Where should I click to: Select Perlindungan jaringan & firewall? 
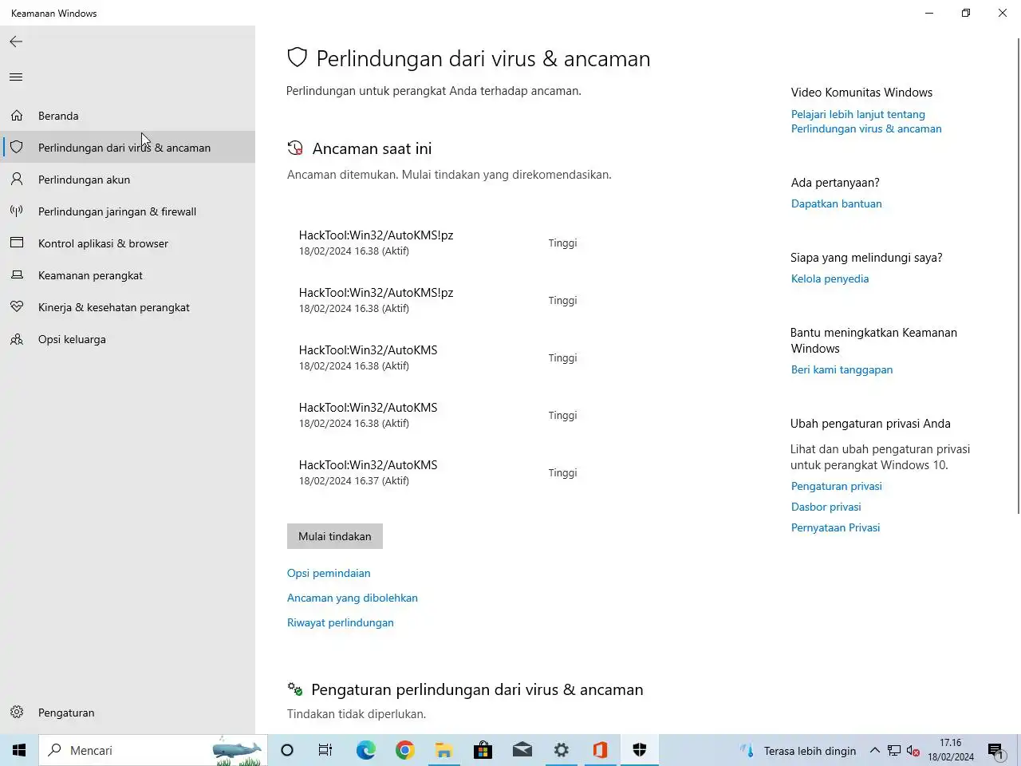click(128, 211)
